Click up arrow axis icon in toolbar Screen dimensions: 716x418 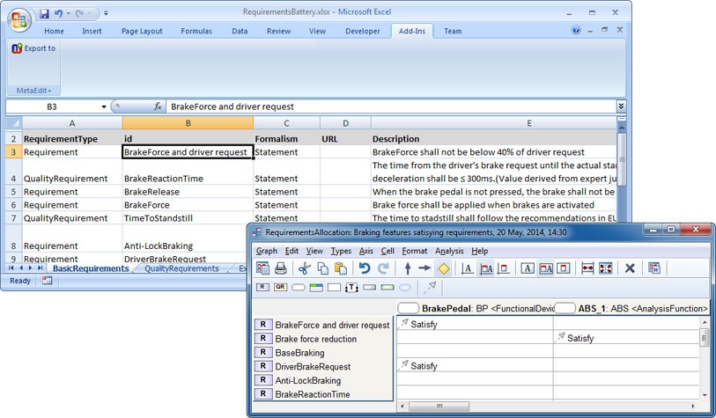(407, 268)
